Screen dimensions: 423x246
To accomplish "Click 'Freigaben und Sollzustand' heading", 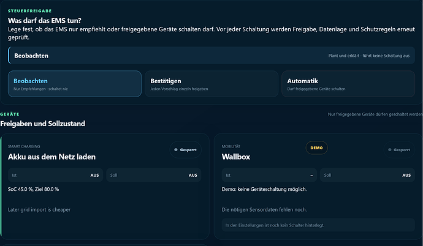I will pyautogui.click(x=43, y=124).
